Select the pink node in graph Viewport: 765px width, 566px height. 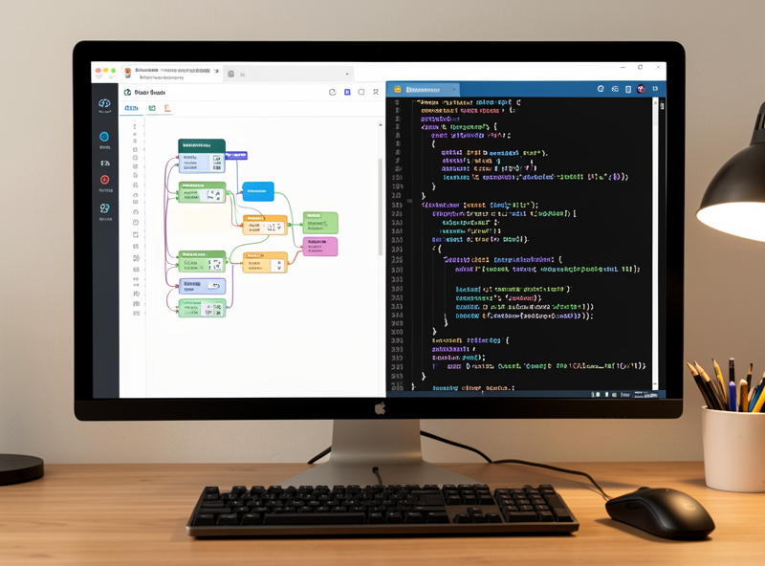point(320,247)
